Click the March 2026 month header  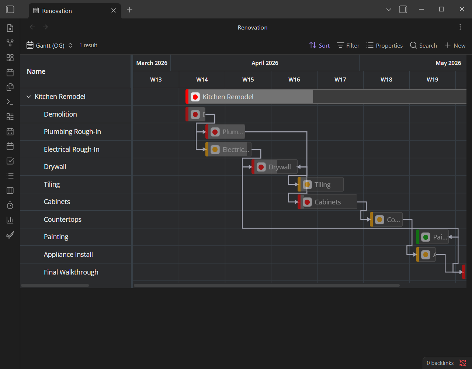pyautogui.click(x=152, y=63)
